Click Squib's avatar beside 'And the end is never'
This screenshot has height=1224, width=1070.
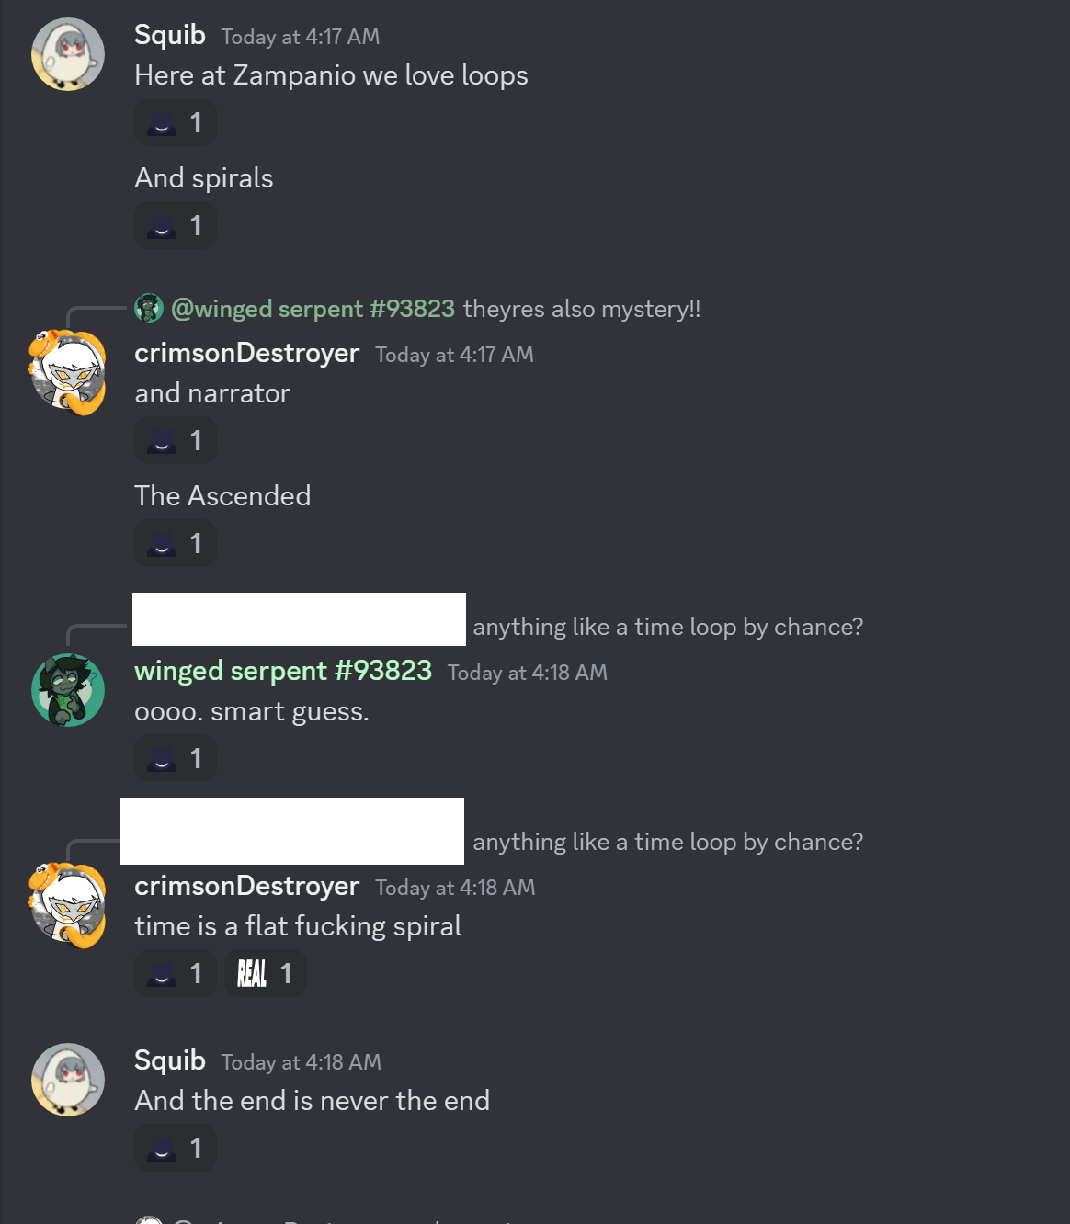68,1080
